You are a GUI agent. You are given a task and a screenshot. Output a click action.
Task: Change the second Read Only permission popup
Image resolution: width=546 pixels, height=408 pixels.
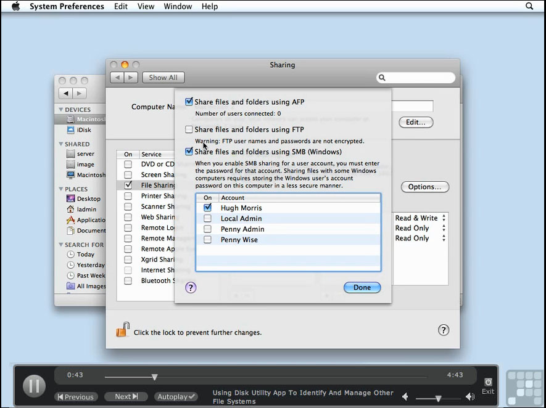coord(420,239)
